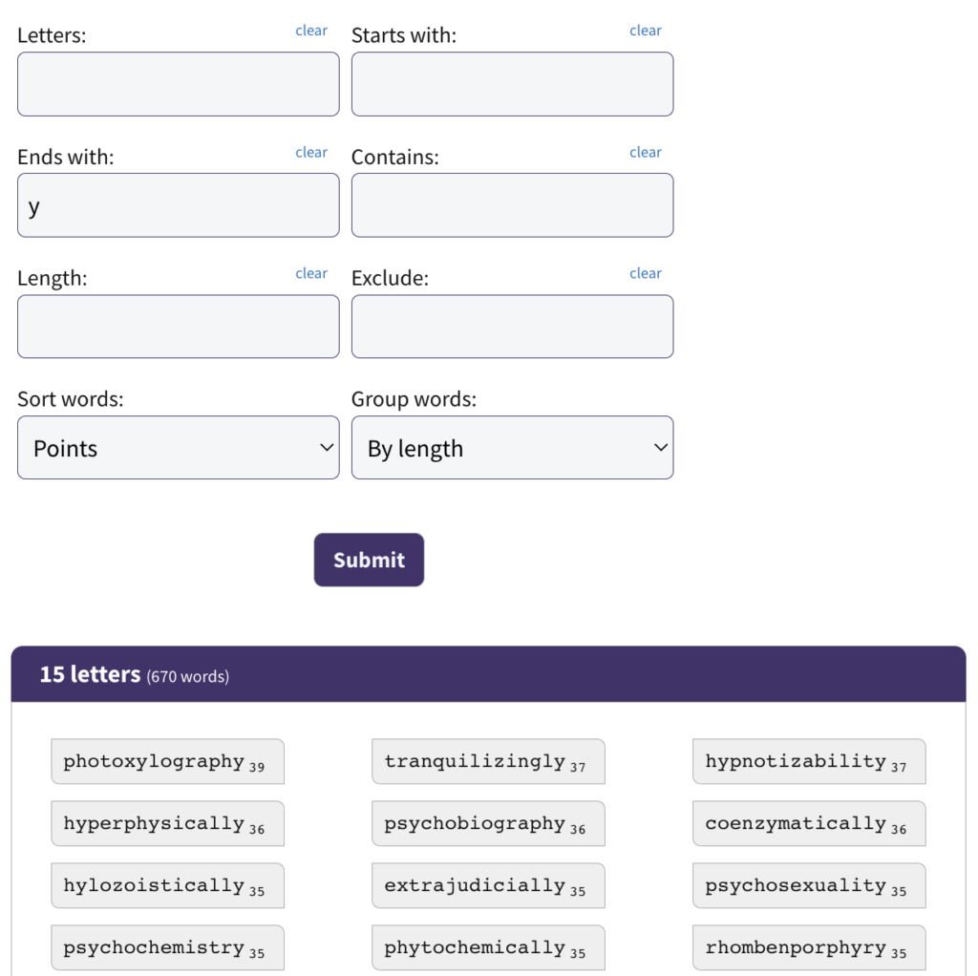Open the Sort words dropdown
The width and height of the screenshot is (978, 976).
pyautogui.click(x=179, y=448)
